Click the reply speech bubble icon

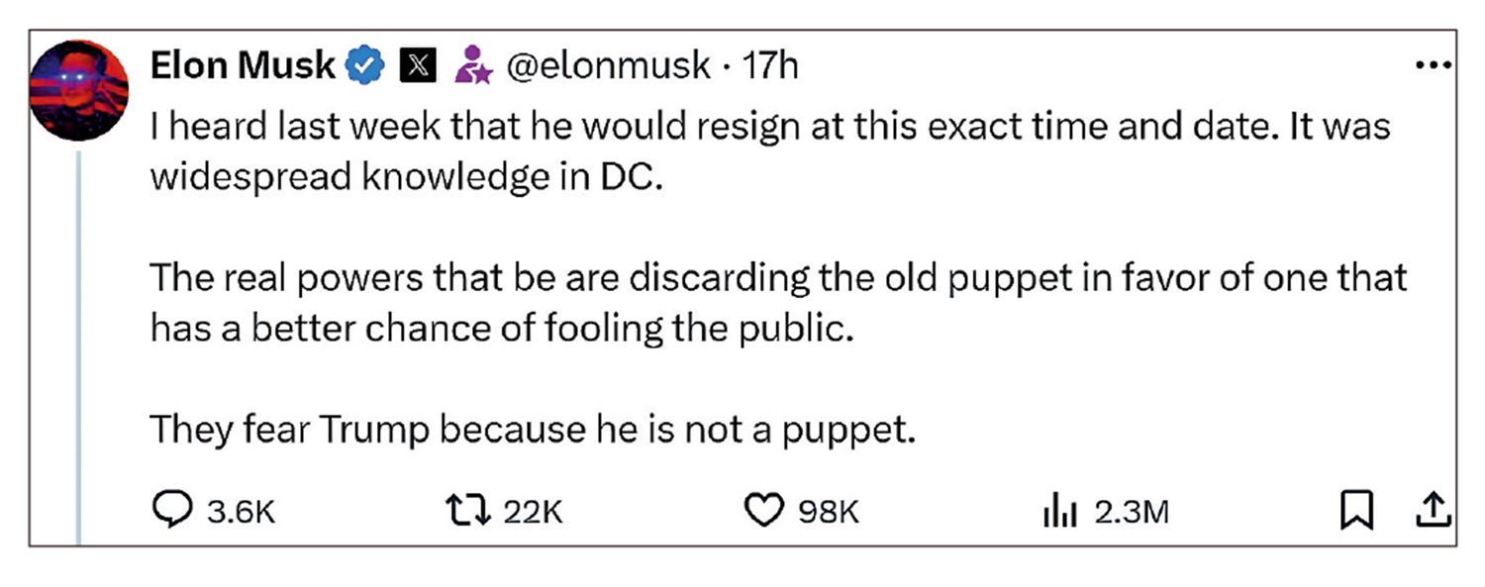tap(173, 511)
